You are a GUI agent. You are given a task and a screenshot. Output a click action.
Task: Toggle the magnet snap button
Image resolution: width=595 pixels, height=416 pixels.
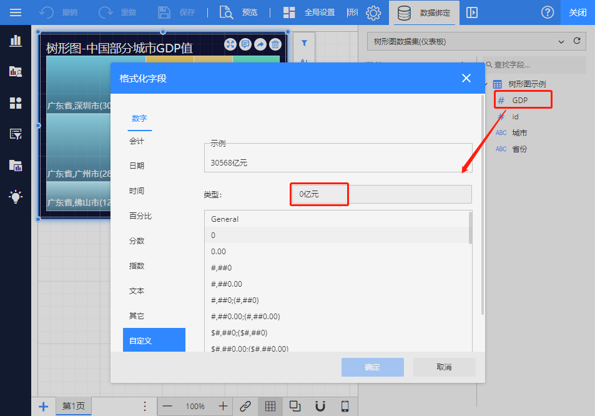click(x=320, y=406)
